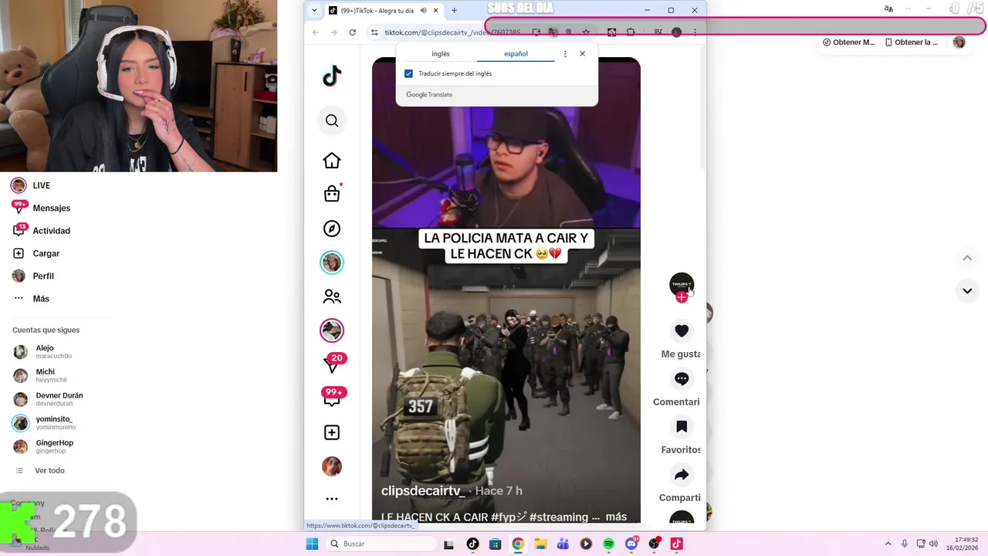Go to the next video with down chevron

967,291
